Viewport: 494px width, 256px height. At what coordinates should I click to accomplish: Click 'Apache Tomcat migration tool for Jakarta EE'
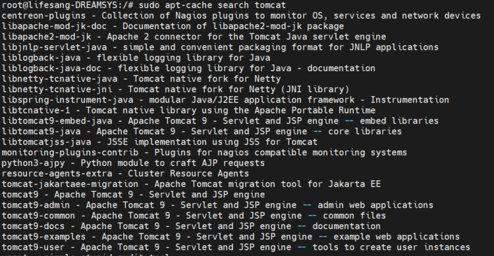coord(267,184)
